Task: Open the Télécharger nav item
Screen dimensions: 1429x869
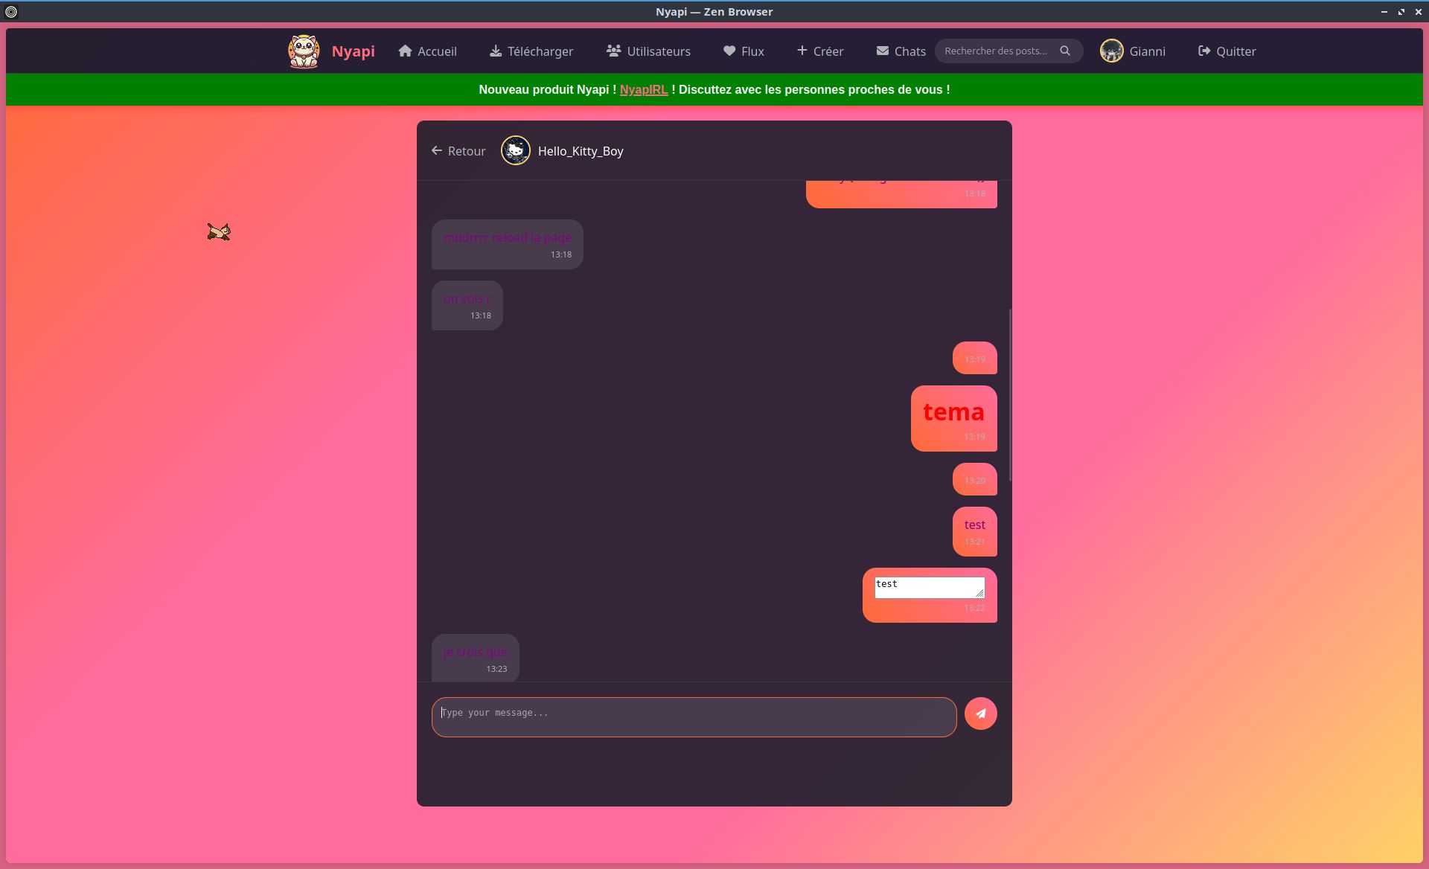Action: pyautogui.click(x=531, y=51)
